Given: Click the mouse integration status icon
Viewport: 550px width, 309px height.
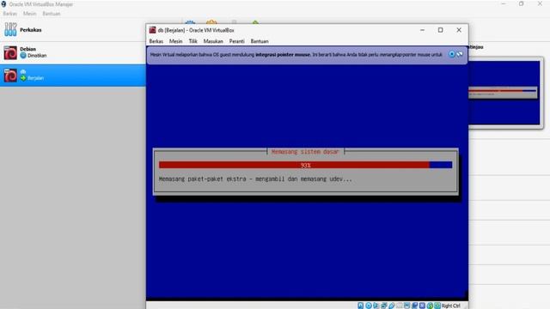Looking at the screenshot, I should (x=431, y=306).
